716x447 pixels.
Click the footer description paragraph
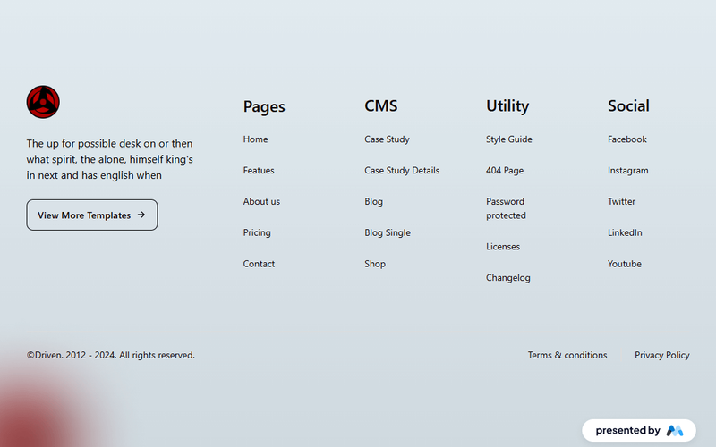point(109,159)
